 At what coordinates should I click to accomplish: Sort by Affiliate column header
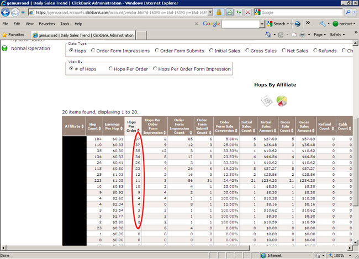(x=74, y=126)
